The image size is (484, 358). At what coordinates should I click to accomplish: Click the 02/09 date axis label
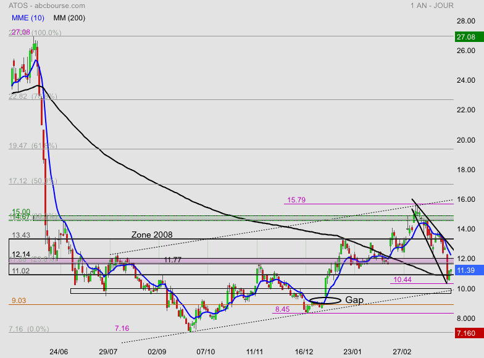coord(157,352)
